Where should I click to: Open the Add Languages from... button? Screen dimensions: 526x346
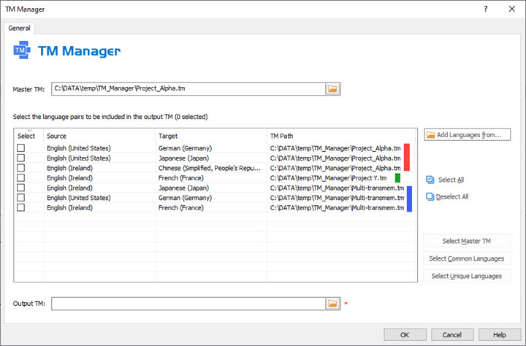click(x=467, y=135)
